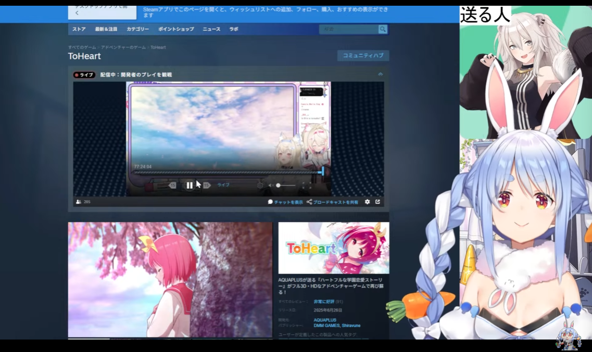Open the コミュニティハブ button

[363, 56]
